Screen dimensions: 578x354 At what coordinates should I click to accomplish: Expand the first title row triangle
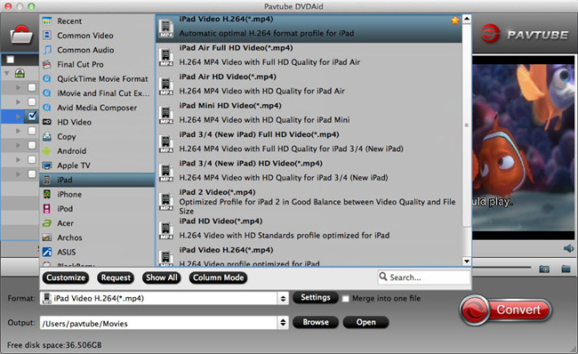pos(18,87)
